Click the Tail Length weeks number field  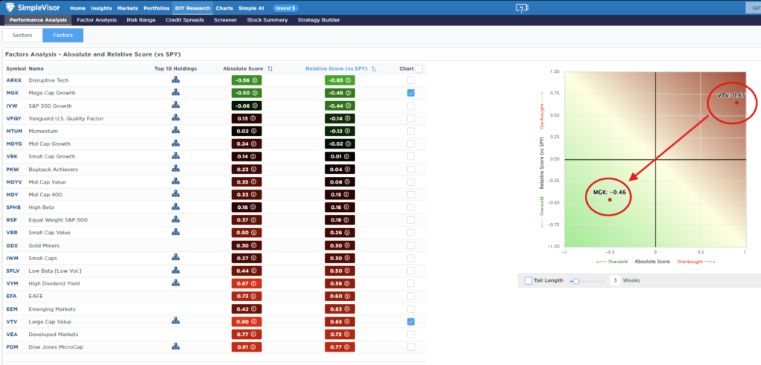coord(615,280)
